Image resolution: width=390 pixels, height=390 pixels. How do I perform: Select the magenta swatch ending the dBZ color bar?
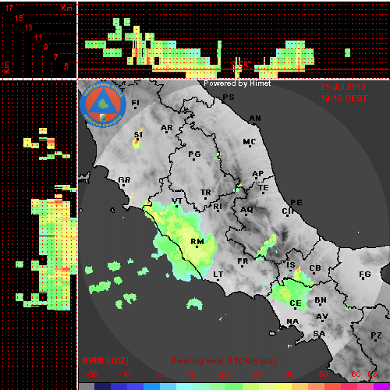tap(381, 386)
